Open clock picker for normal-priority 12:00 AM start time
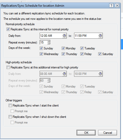 (64, 36)
